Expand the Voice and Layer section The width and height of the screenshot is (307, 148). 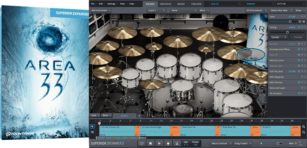tap(305, 88)
